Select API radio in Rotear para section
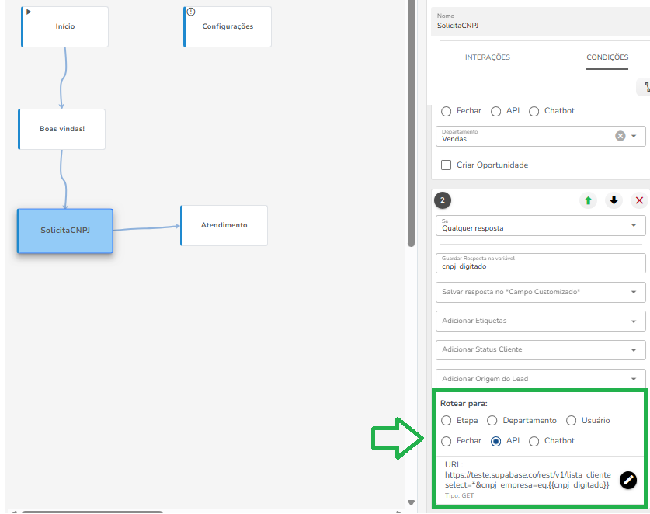Viewport: 650px width, 514px height. click(x=495, y=442)
